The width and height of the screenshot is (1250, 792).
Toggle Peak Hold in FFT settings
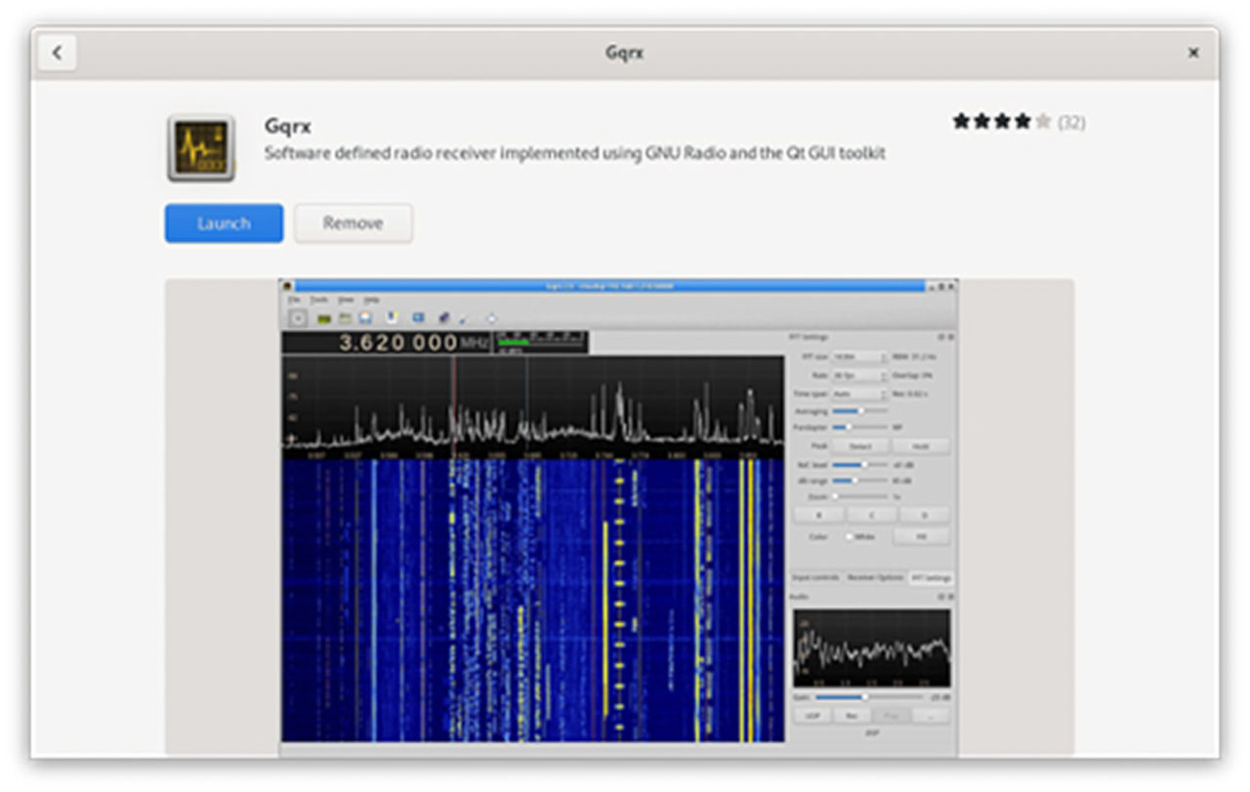(920, 445)
